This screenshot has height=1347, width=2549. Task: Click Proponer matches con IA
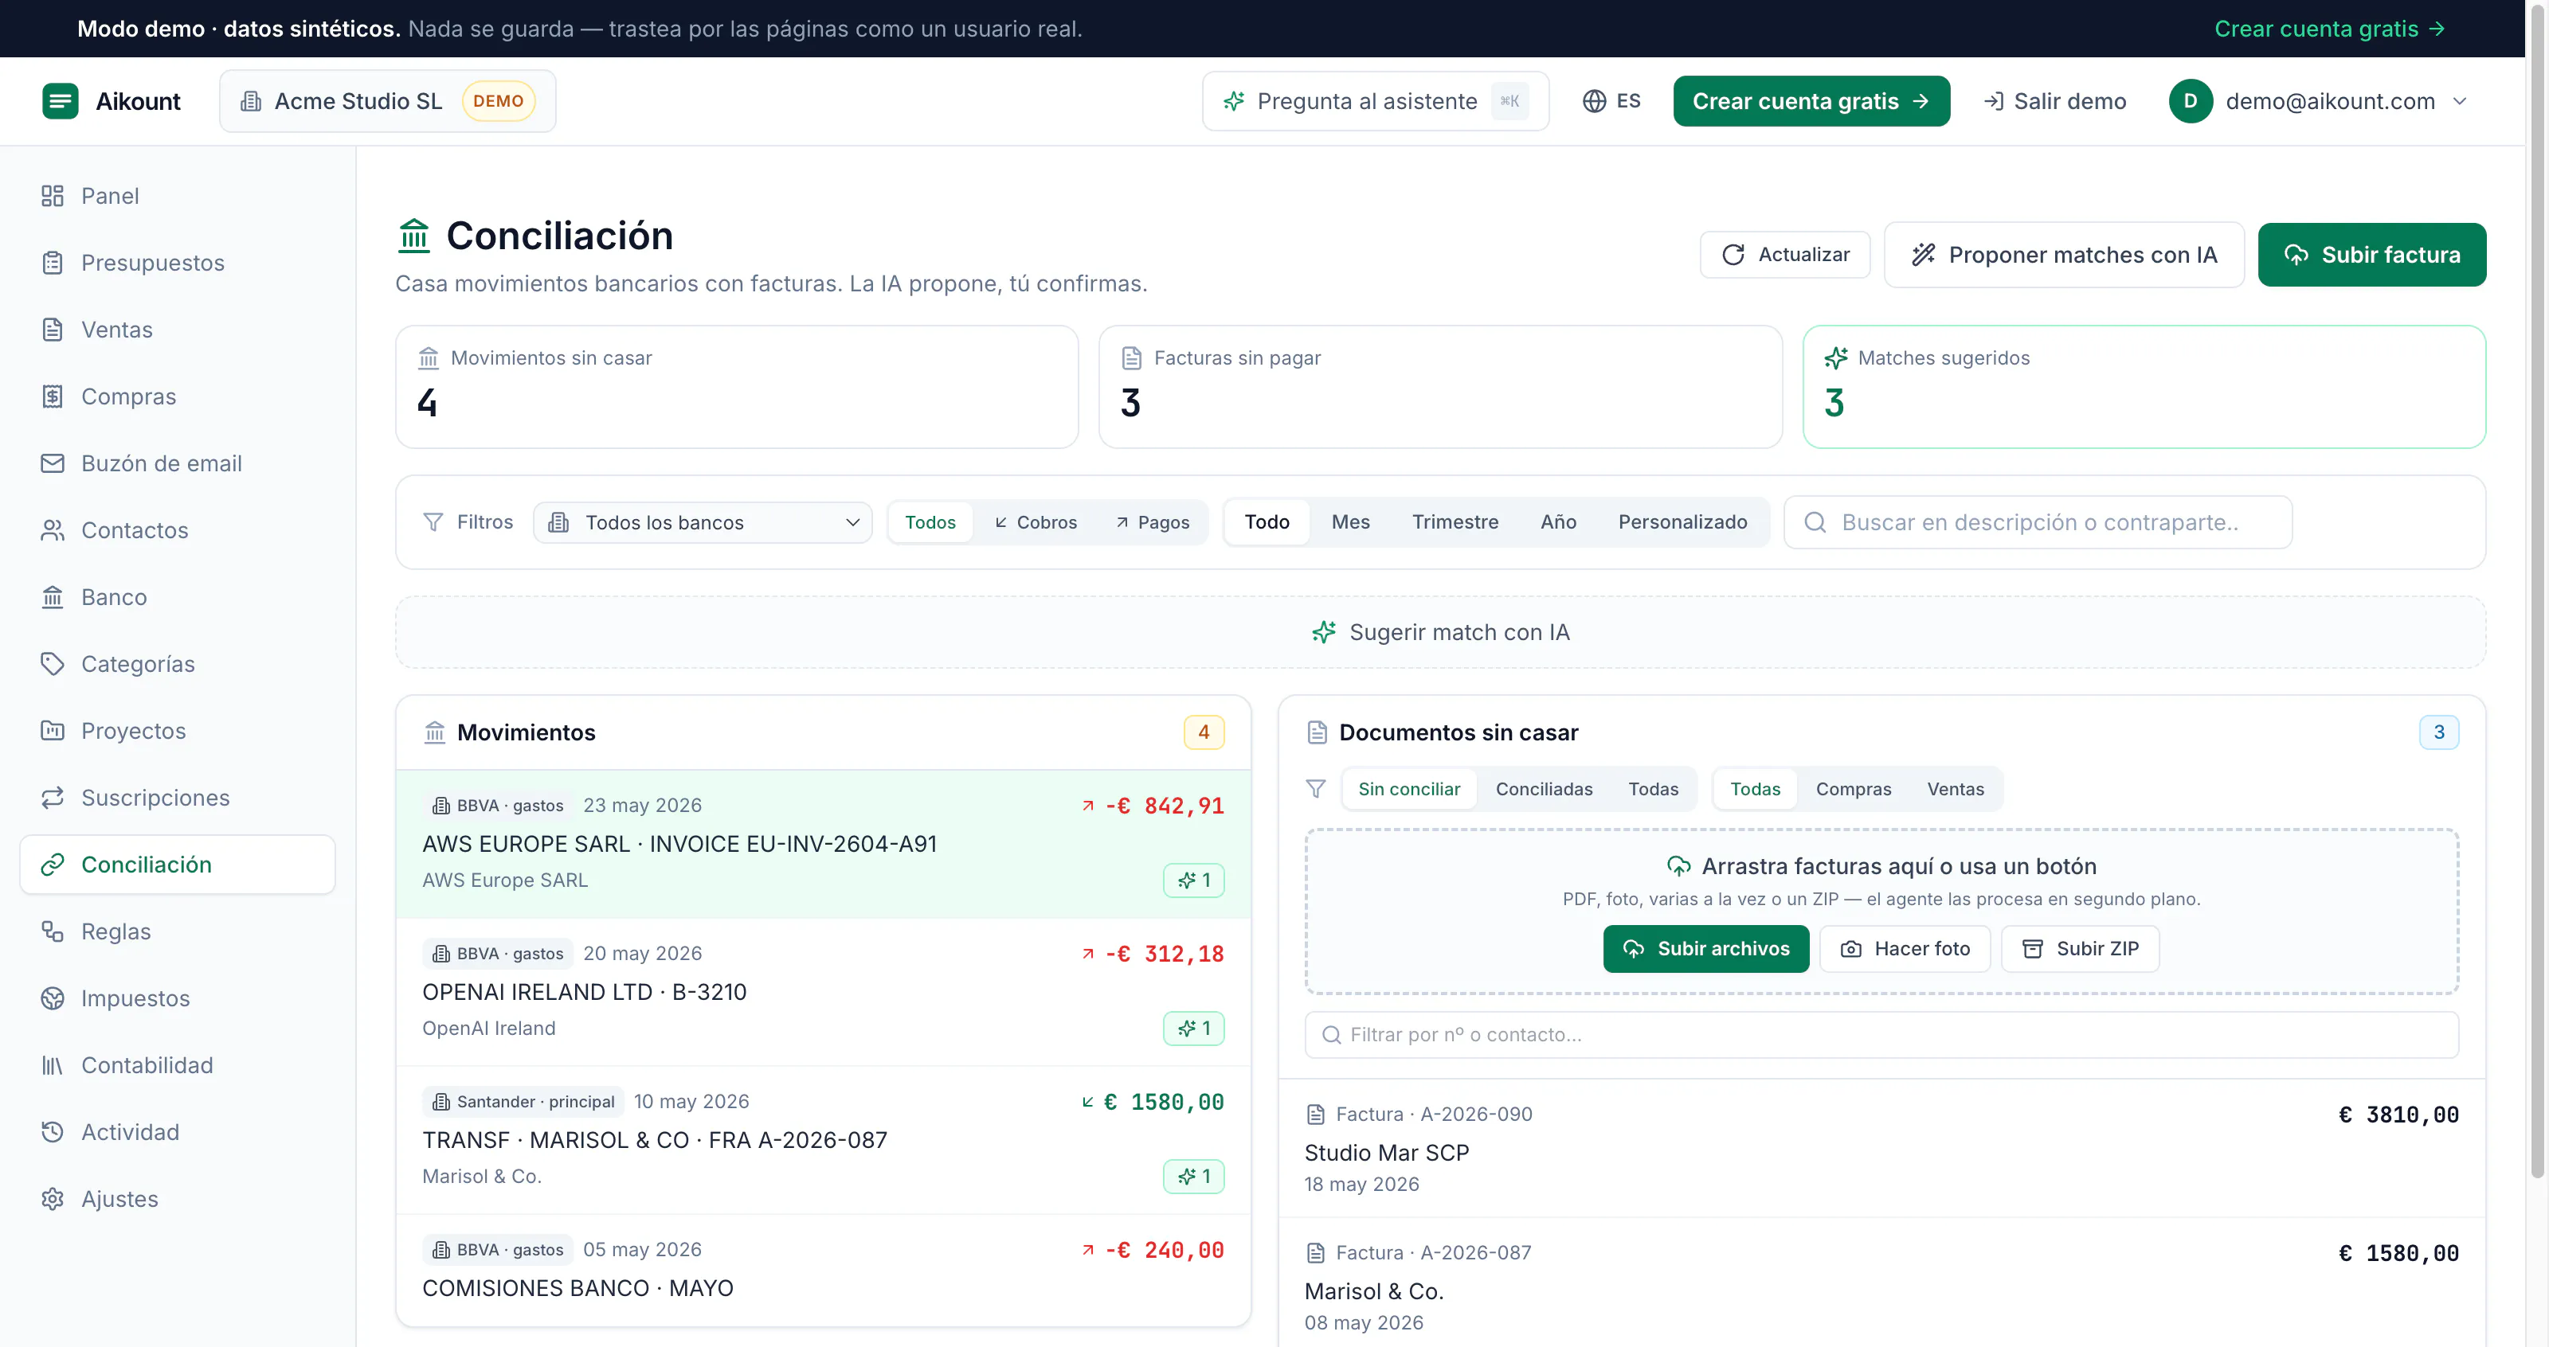point(2064,256)
